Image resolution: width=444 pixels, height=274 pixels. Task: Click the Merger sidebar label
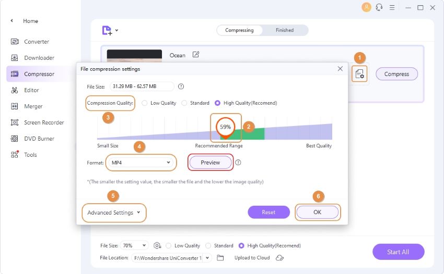click(33, 106)
